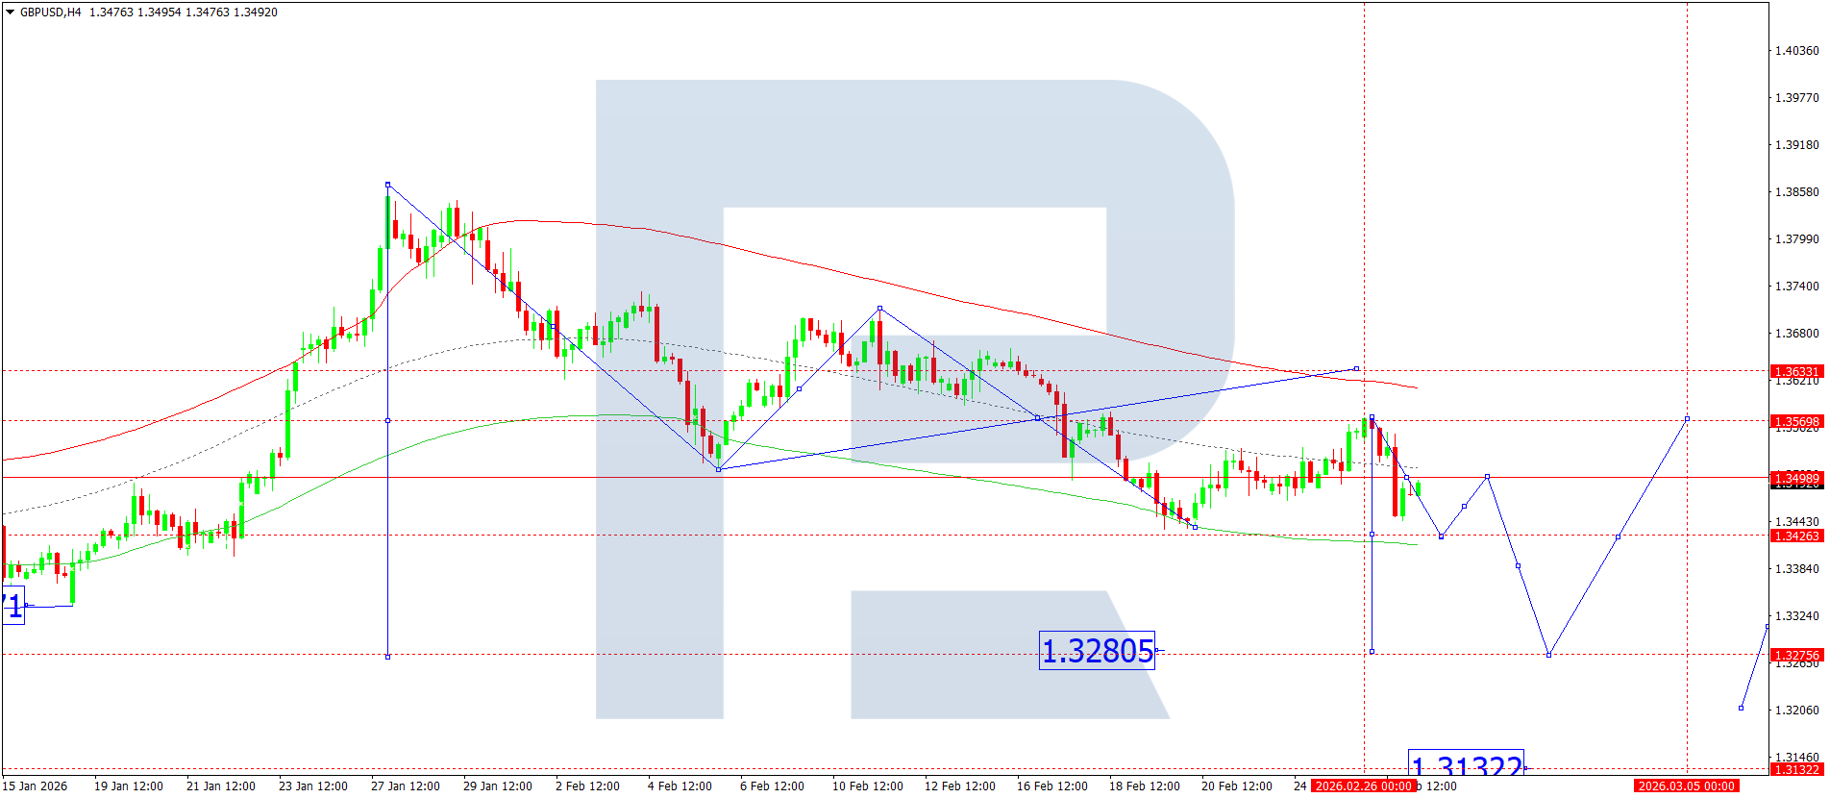Select the blue 1.31322 text label on chart

click(x=1466, y=764)
